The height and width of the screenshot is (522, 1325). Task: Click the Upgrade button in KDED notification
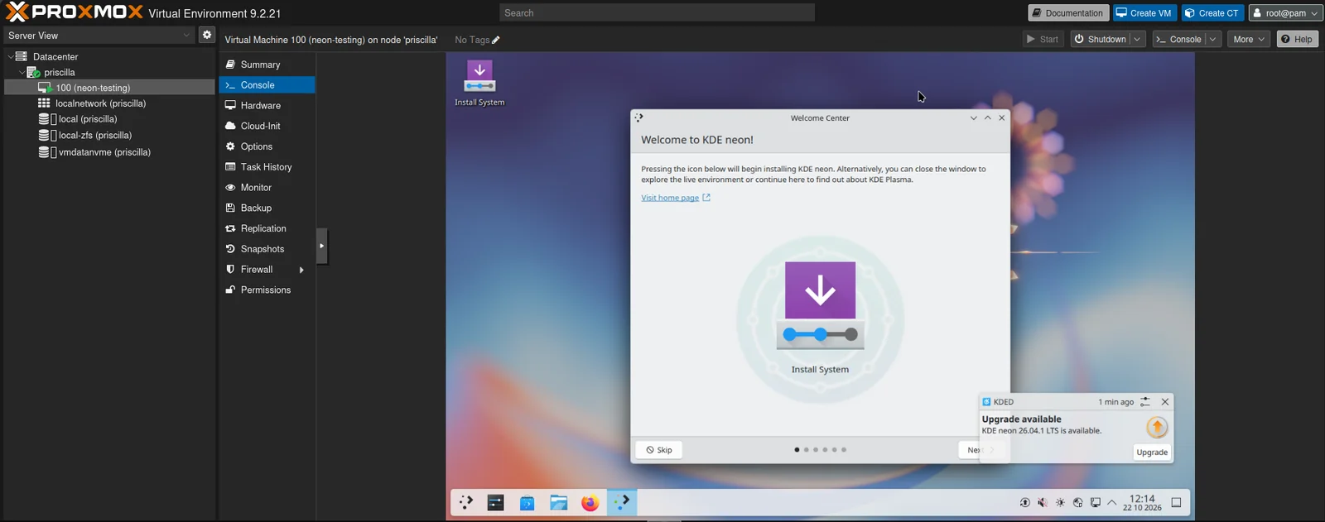coord(1152,453)
